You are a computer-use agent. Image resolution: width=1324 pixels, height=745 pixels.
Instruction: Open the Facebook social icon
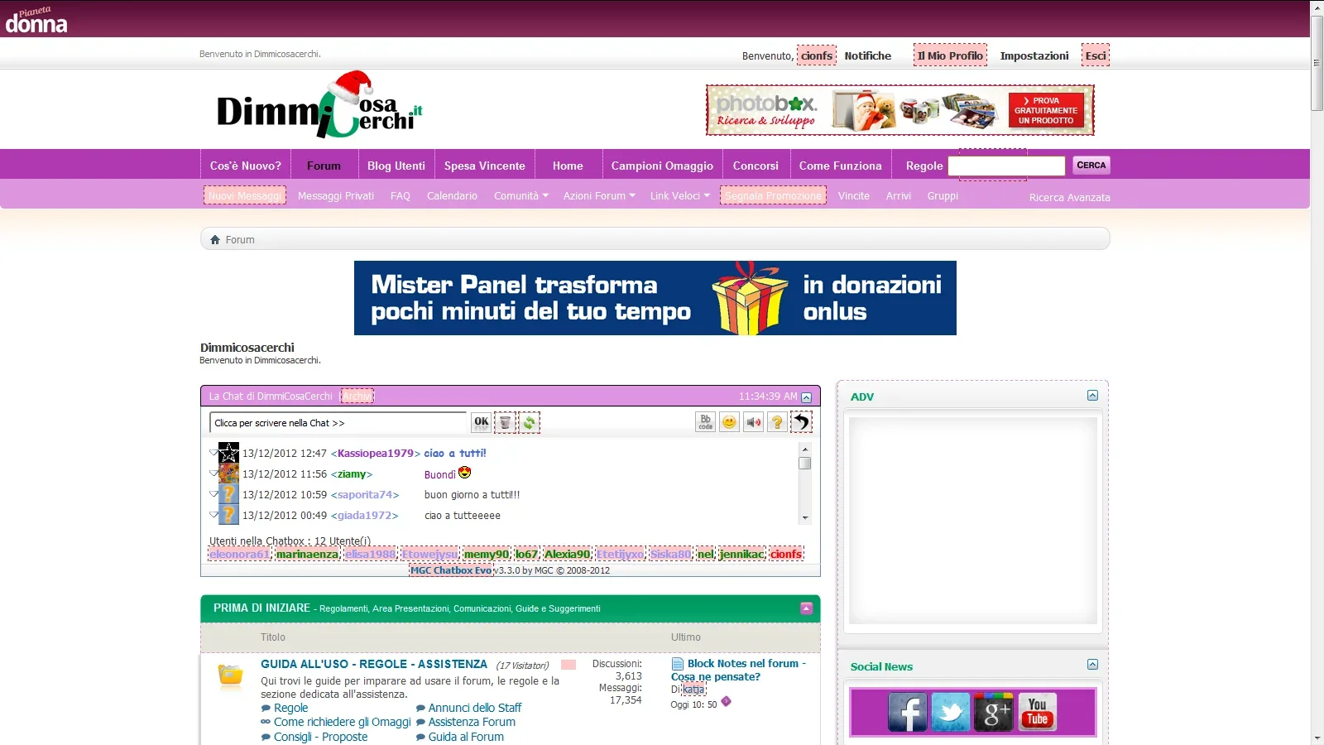click(x=908, y=712)
